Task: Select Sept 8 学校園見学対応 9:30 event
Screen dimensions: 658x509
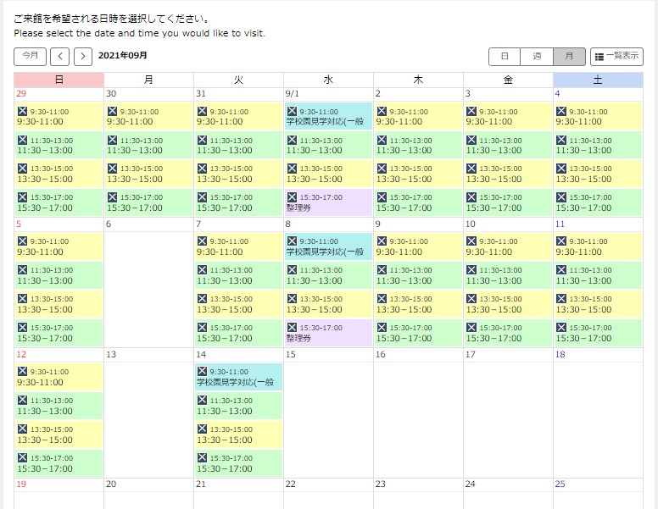Action: click(x=328, y=246)
